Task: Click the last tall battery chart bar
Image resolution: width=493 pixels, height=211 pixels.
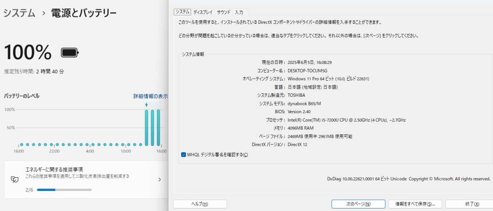Action: [159, 127]
